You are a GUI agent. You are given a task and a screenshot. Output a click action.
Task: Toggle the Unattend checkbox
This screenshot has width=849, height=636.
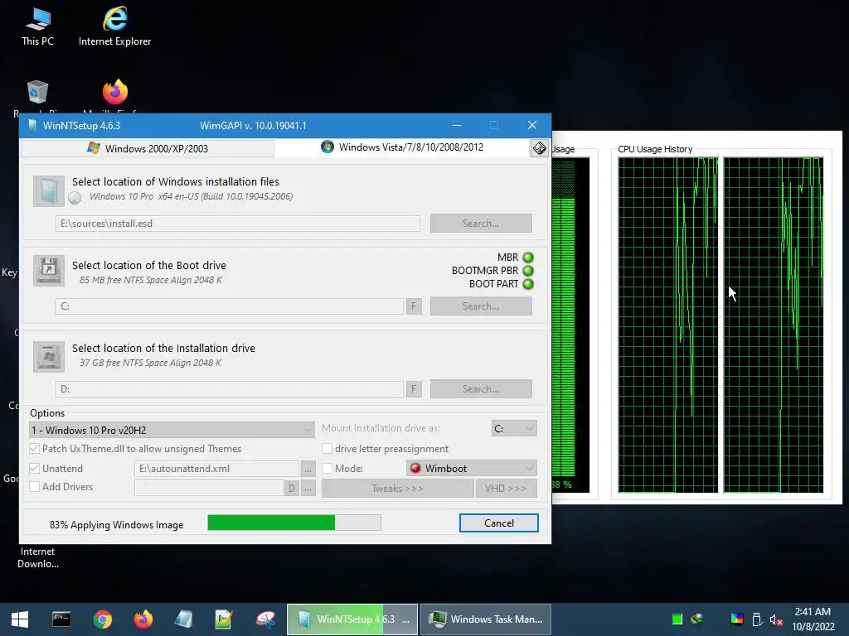[35, 469]
